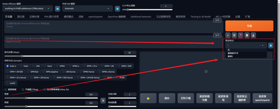
Task: Open the Stable Diffusion model dropdown
Action: click(x=28, y=9)
